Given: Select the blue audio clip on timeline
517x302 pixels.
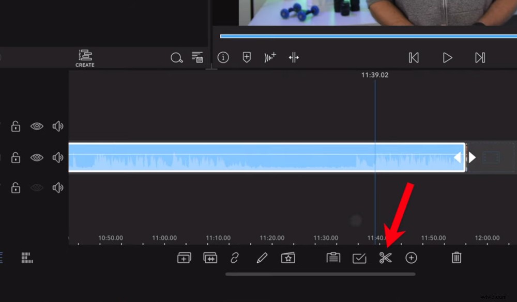Looking at the screenshot, I should pyautogui.click(x=258, y=157).
